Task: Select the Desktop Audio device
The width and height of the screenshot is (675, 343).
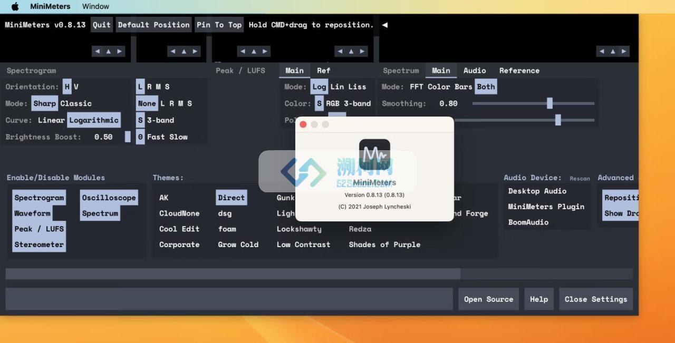Action: pyautogui.click(x=537, y=191)
